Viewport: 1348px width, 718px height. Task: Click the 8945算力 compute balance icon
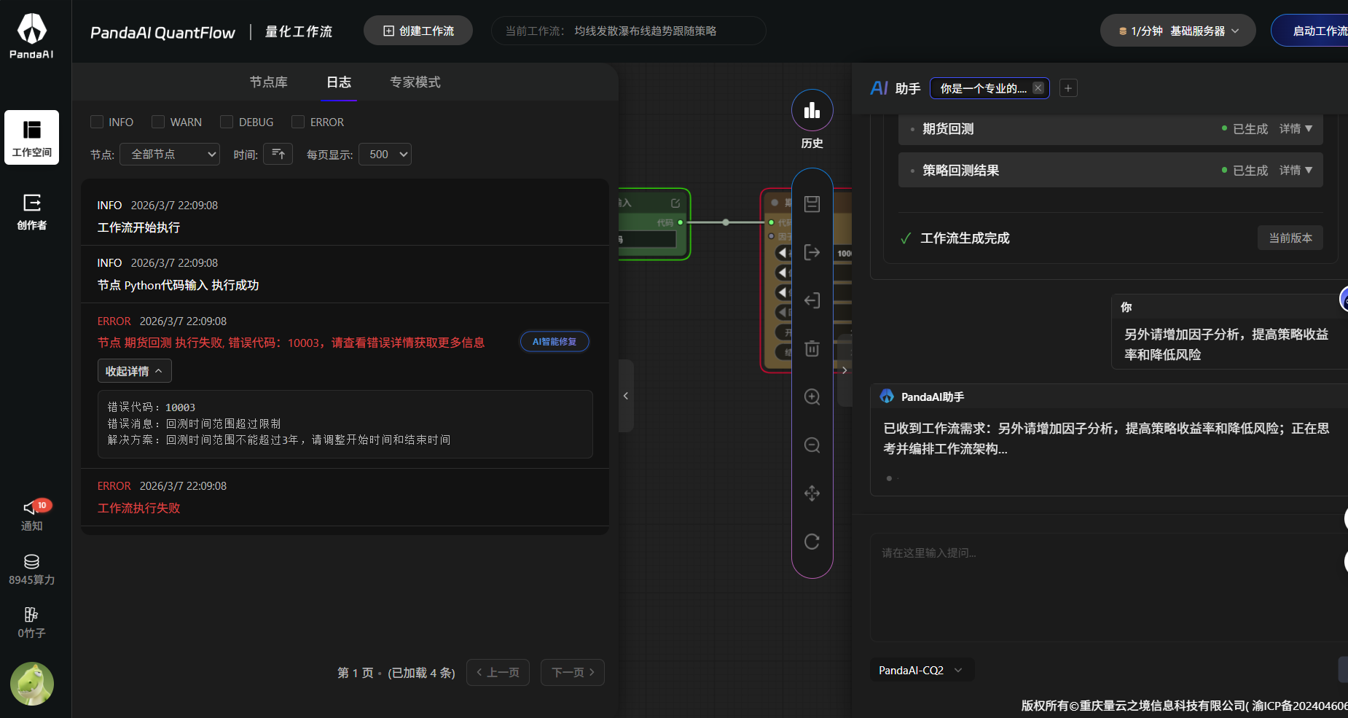click(x=31, y=562)
